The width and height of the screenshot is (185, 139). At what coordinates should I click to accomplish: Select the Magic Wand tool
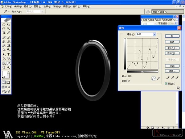pos(9,28)
